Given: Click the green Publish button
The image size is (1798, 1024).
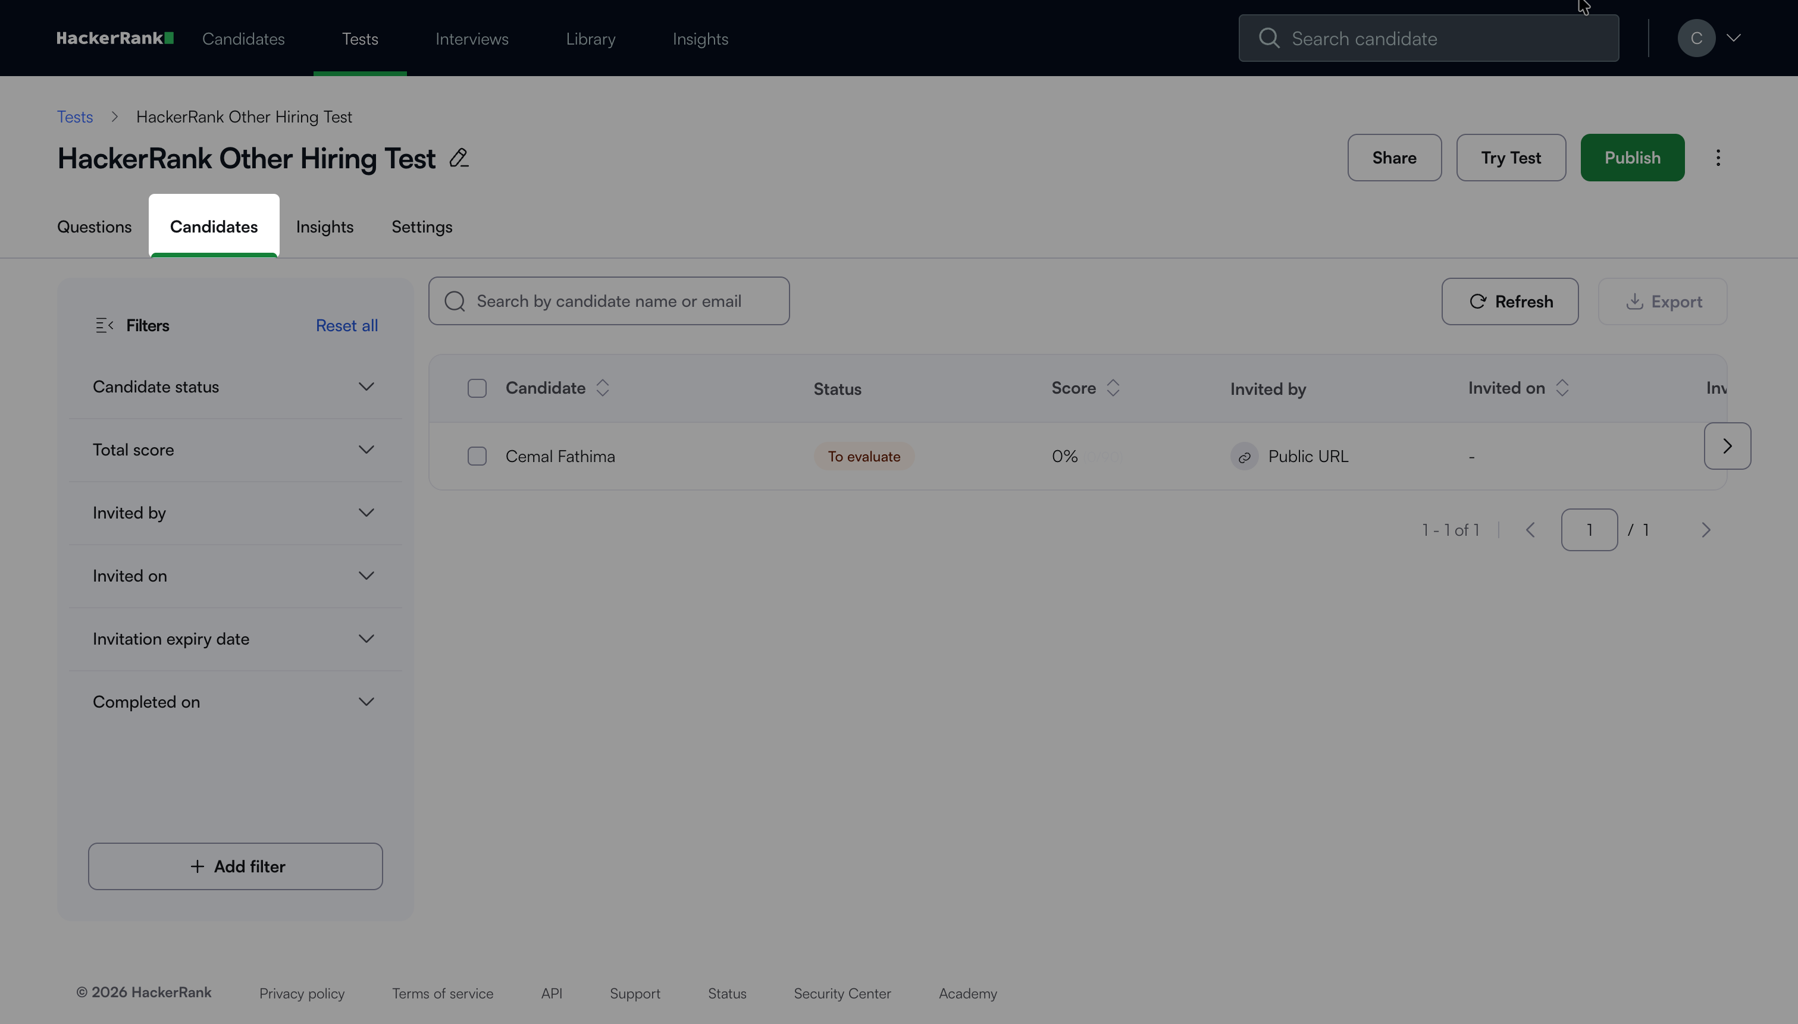Looking at the screenshot, I should click(1632, 158).
